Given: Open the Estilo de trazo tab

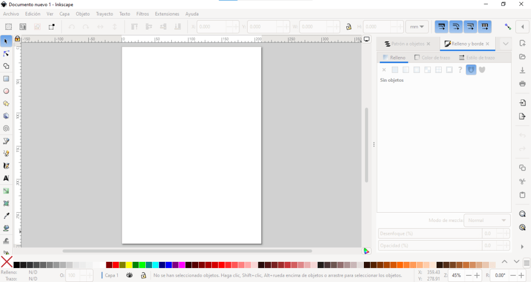Looking at the screenshot, I should pyautogui.click(x=477, y=57).
